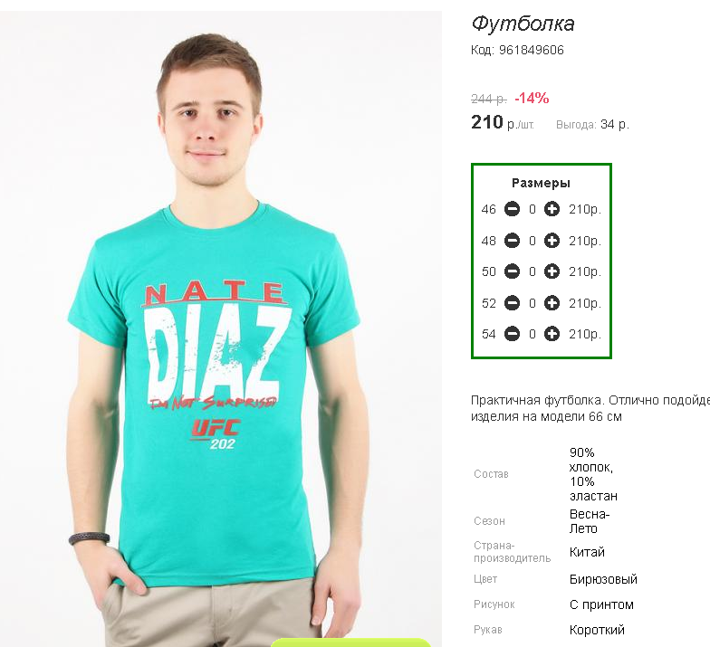The height and width of the screenshot is (647, 710).
Task: Decrease quantity for size 52
Action: (x=513, y=302)
